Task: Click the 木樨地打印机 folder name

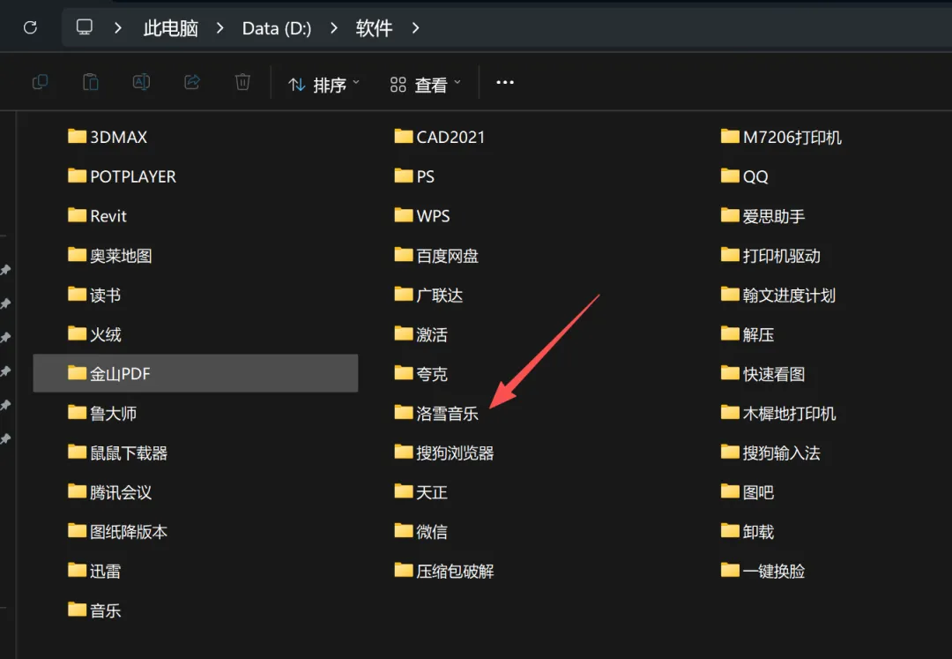Action: coord(789,414)
